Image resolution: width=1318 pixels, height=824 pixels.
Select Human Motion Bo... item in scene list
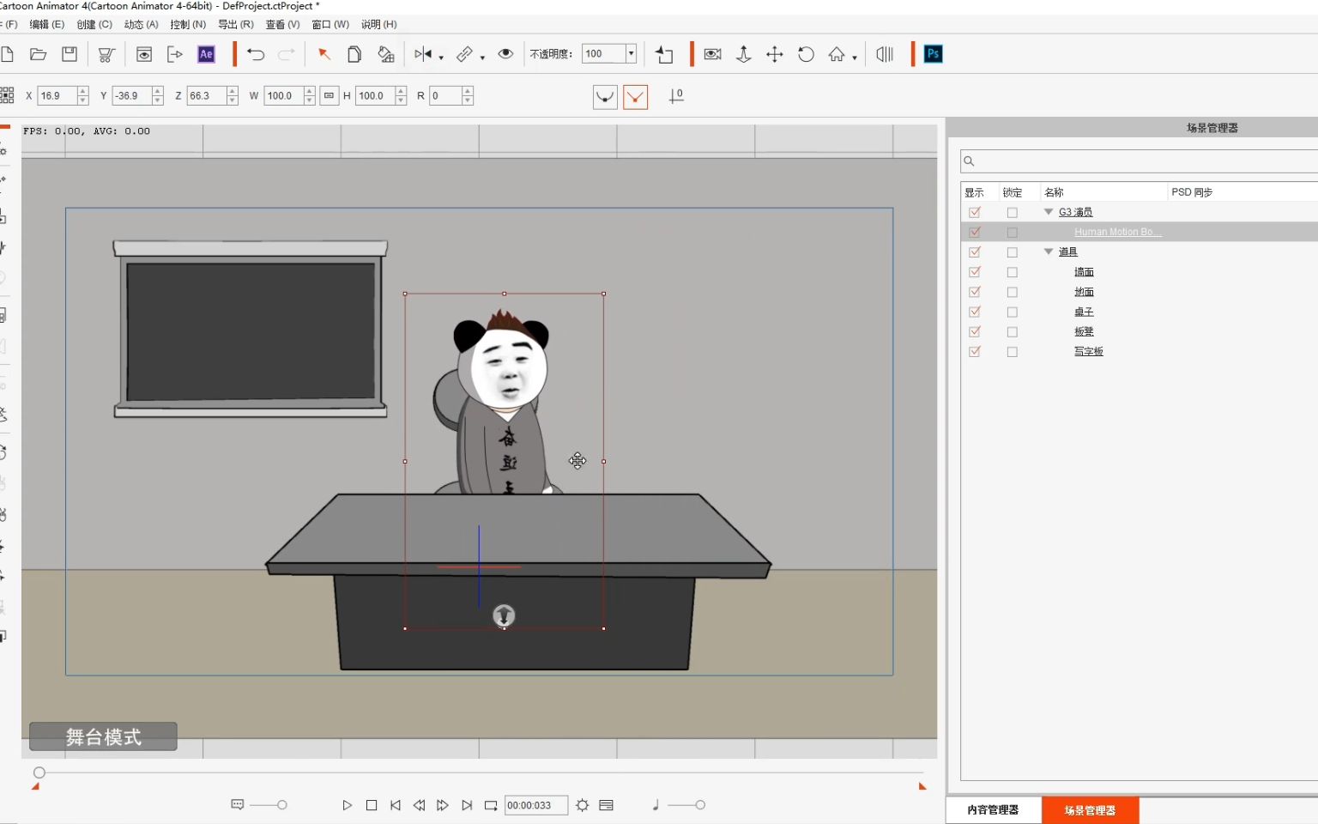coord(1118,232)
